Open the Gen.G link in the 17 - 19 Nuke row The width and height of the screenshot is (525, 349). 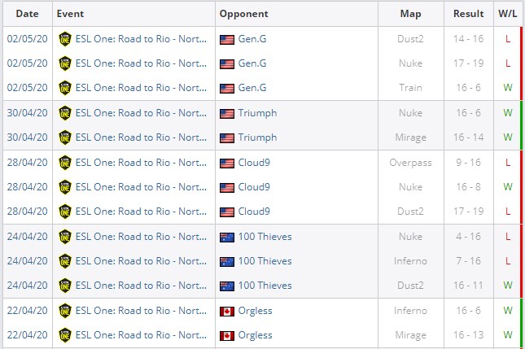point(252,63)
